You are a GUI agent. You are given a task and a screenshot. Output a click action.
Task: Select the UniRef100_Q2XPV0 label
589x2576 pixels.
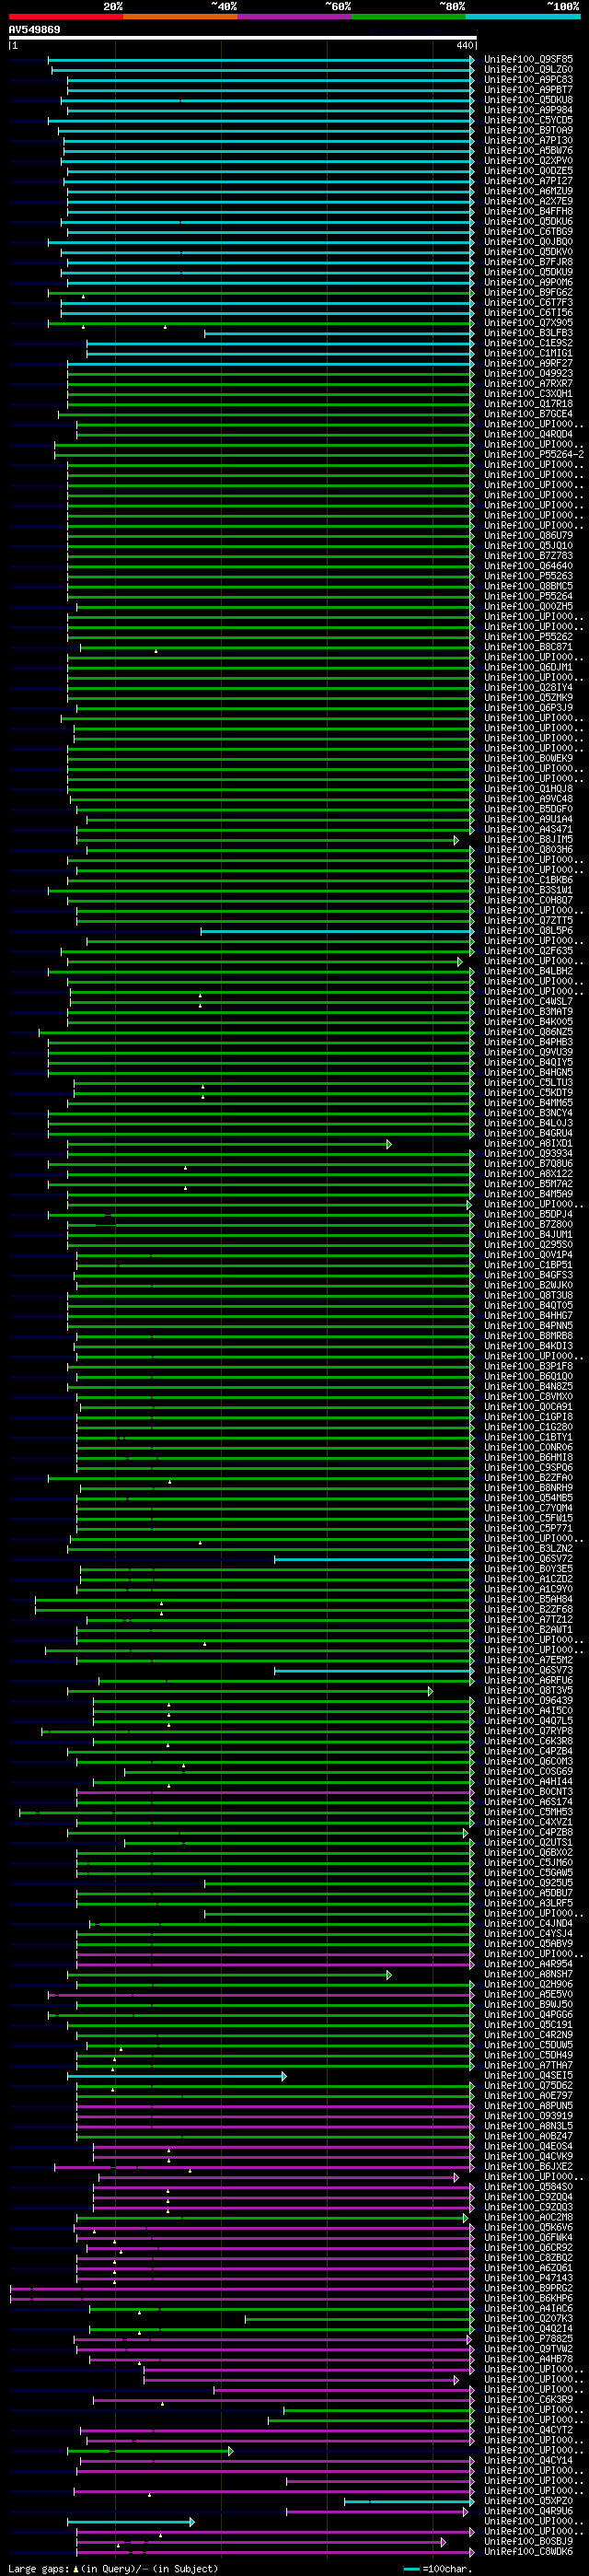[529, 160]
